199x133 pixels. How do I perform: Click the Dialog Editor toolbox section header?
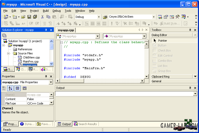tap(172, 35)
